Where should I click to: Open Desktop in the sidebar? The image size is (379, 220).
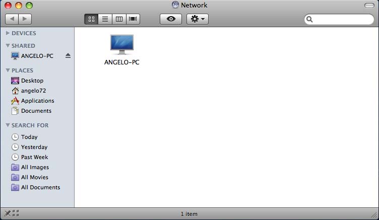[x=27, y=81]
